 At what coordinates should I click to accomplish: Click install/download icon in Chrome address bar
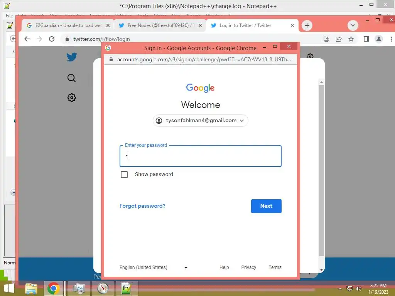(x=326, y=39)
